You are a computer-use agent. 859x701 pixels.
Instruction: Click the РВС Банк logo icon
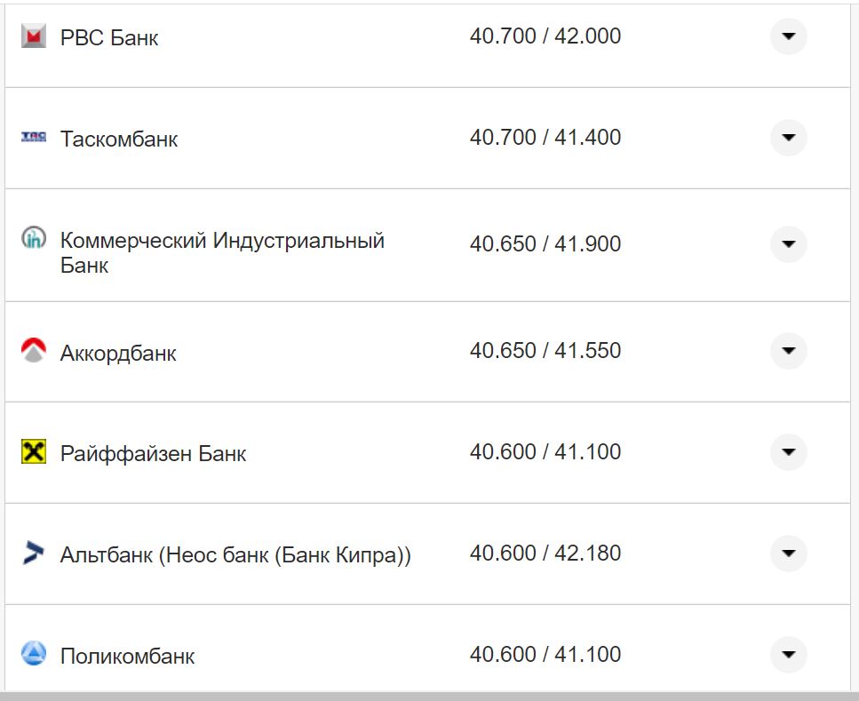pyautogui.click(x=33, y=36)
